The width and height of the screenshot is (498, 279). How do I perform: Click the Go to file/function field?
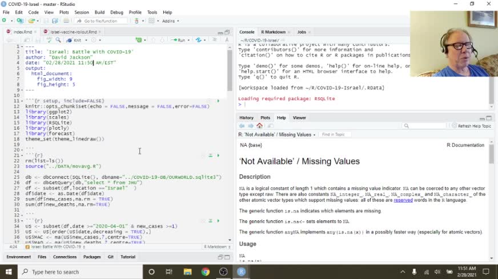pyautogui.click(x=101, y=21)
